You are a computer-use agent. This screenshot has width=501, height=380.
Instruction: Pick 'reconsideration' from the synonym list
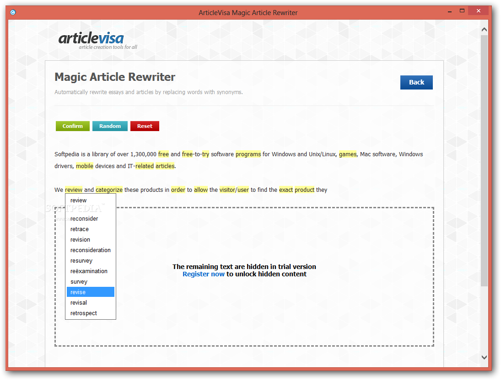pos(91,250)
